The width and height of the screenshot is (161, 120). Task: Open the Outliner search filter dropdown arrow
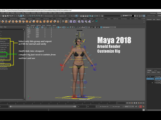(23, 29)
